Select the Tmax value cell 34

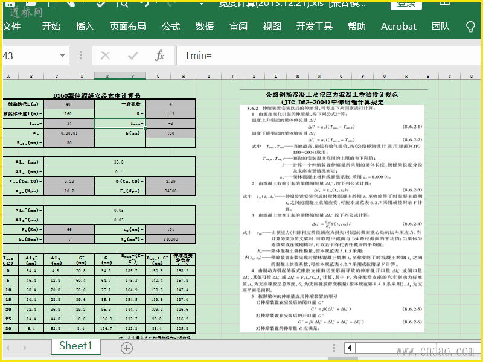tap(69, 124)
